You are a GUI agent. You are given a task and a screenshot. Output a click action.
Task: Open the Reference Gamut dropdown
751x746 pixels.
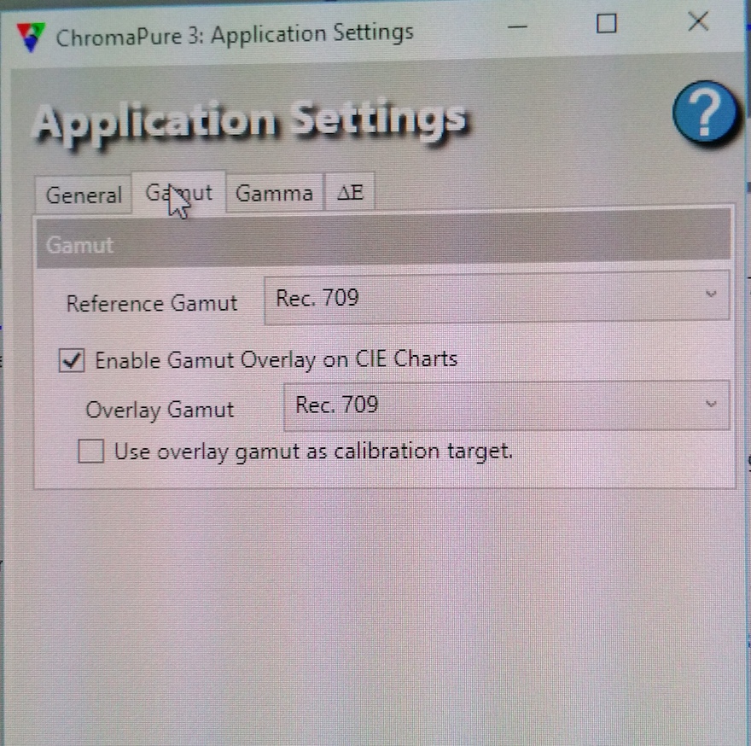497,299
